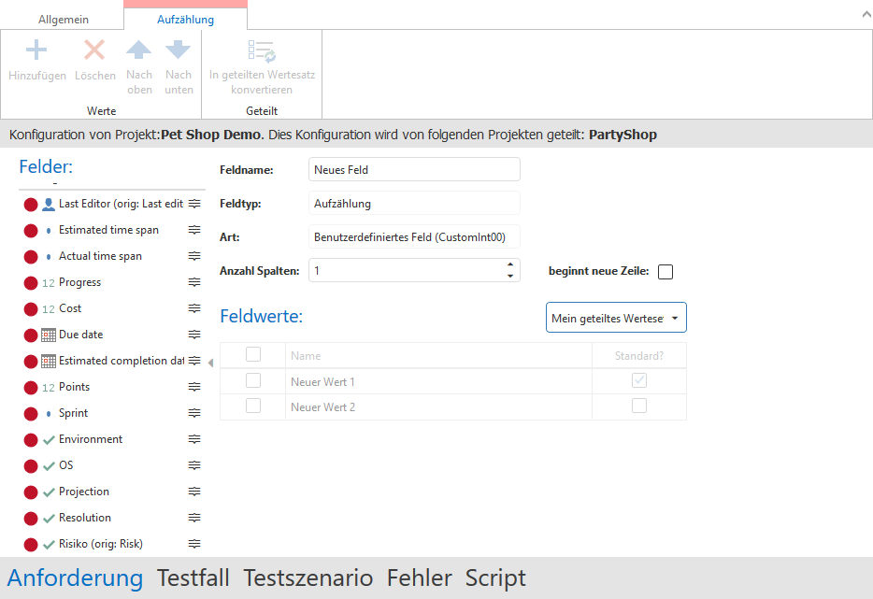Increase Anzahl Spalten with up arrow
This screenshot has height=599, width=873.
pyautogui.click(x=510, y=264)
